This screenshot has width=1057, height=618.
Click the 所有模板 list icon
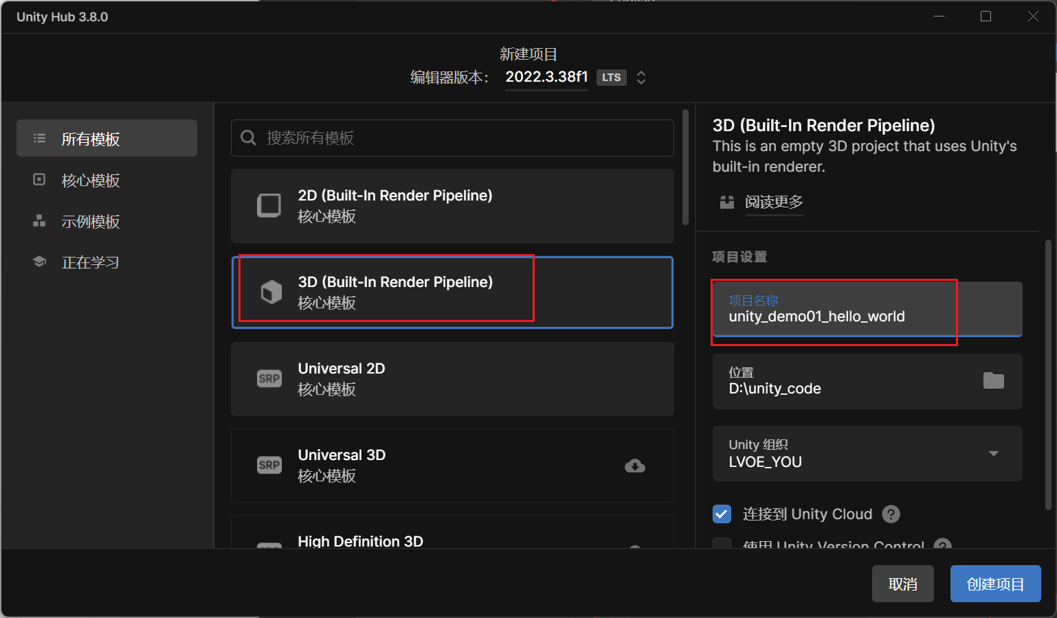[x=40, y=138]
